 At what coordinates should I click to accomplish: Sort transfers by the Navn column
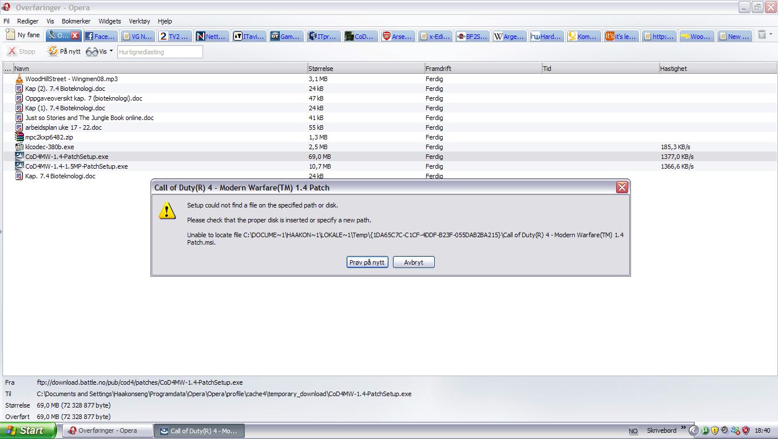160,69
